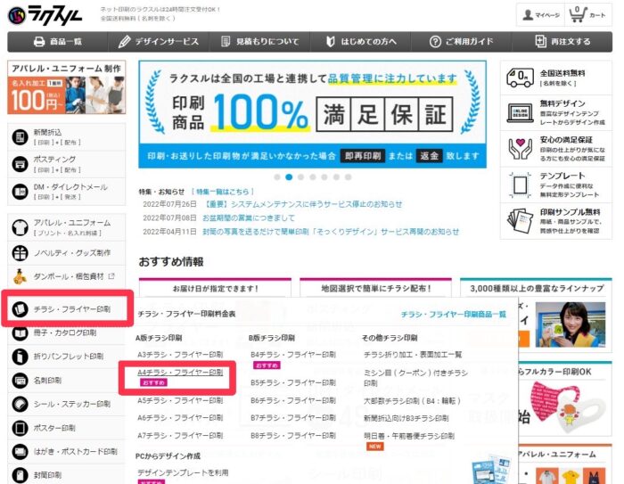Open お盆期間の営業につきまして link

pos(249,217)
